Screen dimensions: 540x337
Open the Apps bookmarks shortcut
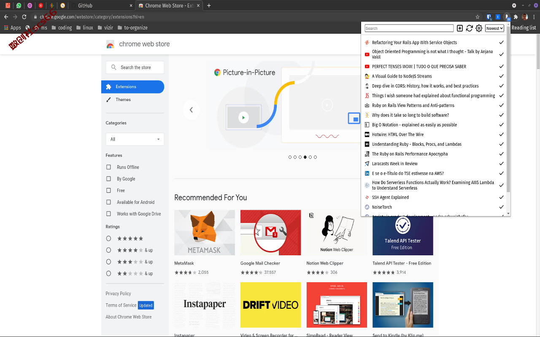pos(12,28)
